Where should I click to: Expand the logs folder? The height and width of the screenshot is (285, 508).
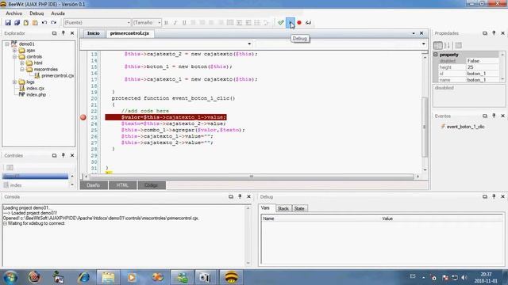[14, 82]
